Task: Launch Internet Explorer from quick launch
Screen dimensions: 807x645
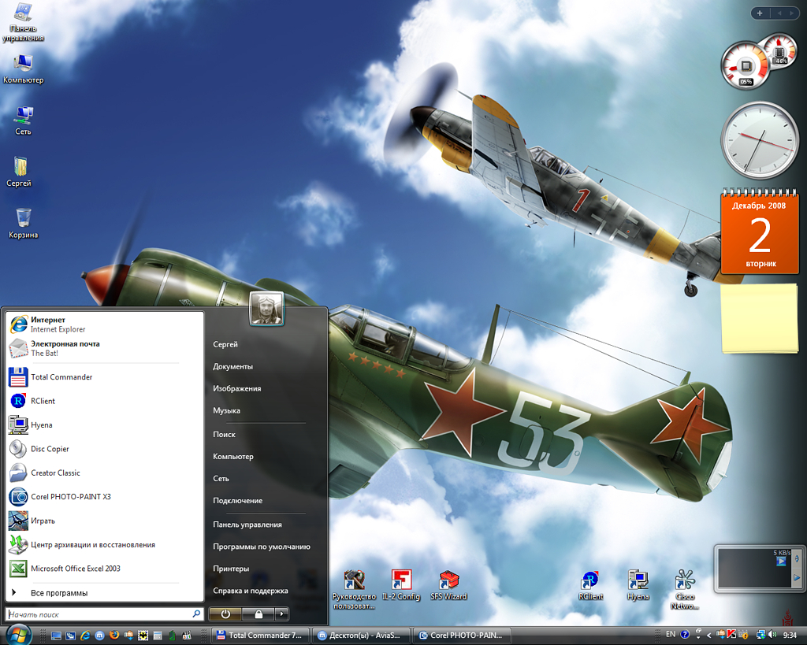Action: click(x=85, y=636)
